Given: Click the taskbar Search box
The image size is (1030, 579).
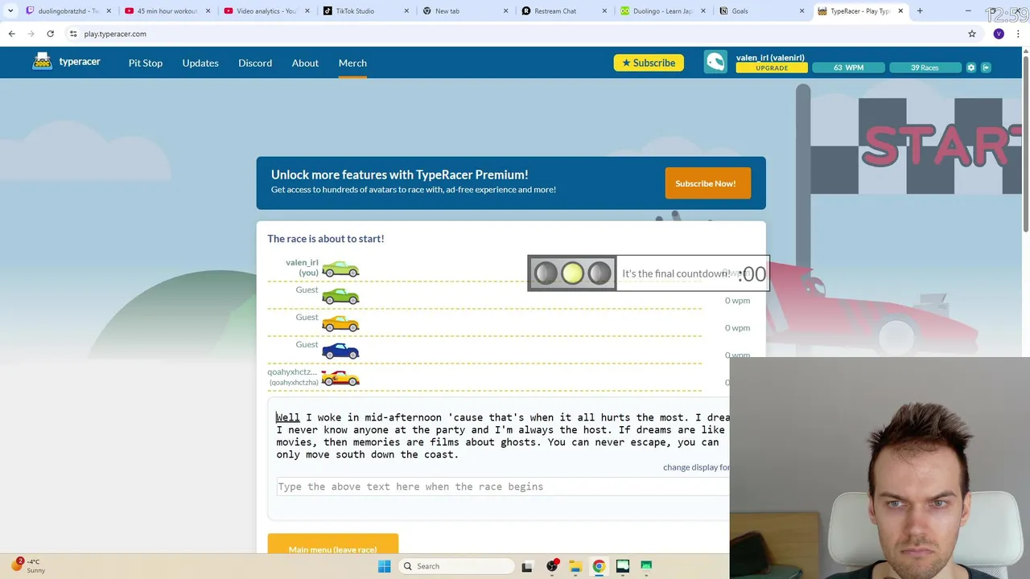Looking at the screenshot, I should [457, 566].
